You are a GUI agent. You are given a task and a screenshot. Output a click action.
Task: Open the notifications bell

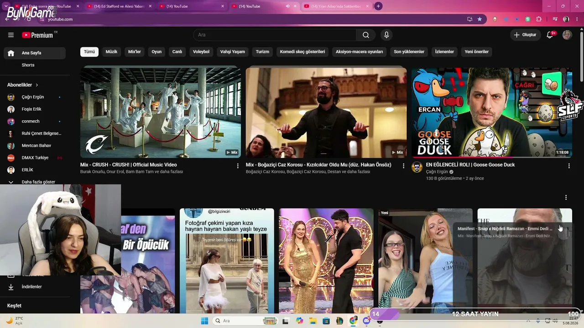[x=550, y=35]
